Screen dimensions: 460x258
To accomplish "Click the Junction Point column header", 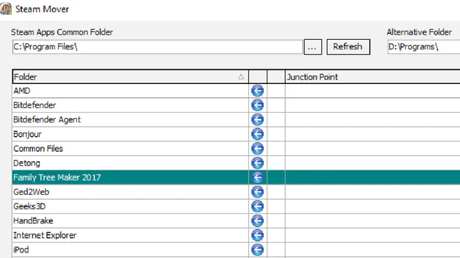I will 372,77.
